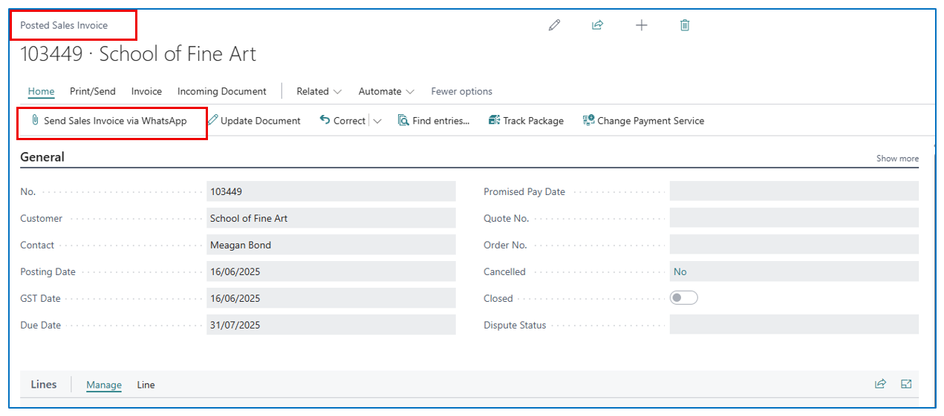Click Change Payment Service action
Image resolution: width=944 pixels, height=416 pixels.
[643, 121]
